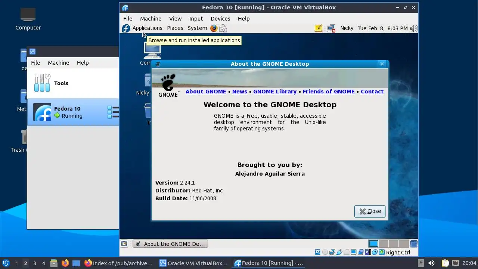Open the Places menu in GNOME panel
Screen dimensions: 478x269
point(175,28)
